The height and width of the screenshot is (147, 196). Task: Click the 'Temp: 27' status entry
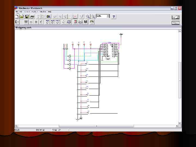point(56,130)
